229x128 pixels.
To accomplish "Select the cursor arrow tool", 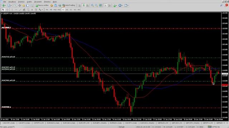I will pos(3,10).
